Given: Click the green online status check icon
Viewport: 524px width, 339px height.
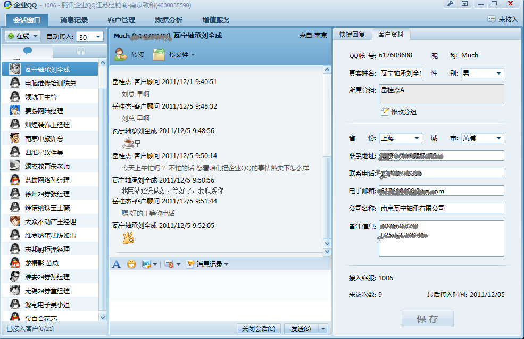Looking at the screenshot, I should point(11,36).
